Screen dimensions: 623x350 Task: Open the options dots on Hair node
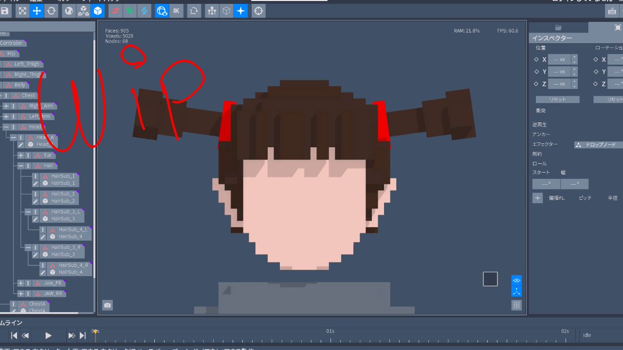(x=28, y=166)
